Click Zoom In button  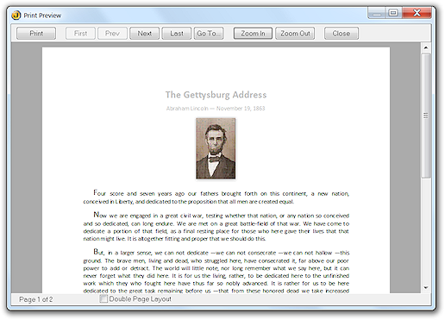tap(253, 34)
